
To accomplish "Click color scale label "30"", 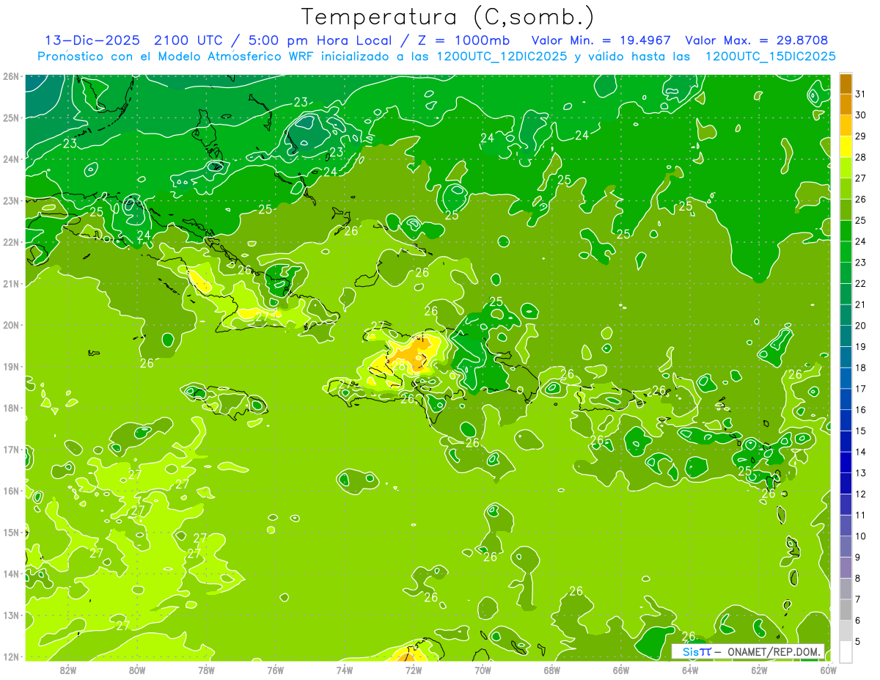I will 860,115.
